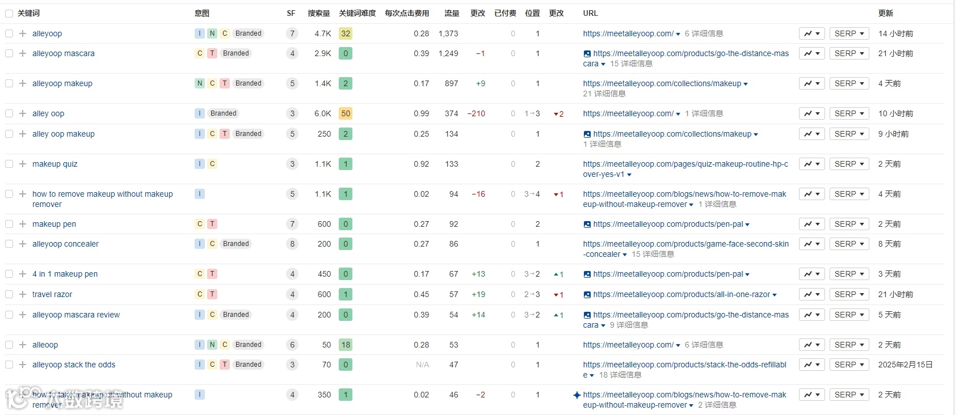Screen dimensions: 955x415
Task: Click image icon in makeup pen URL cell
Action: click(587, 225)
